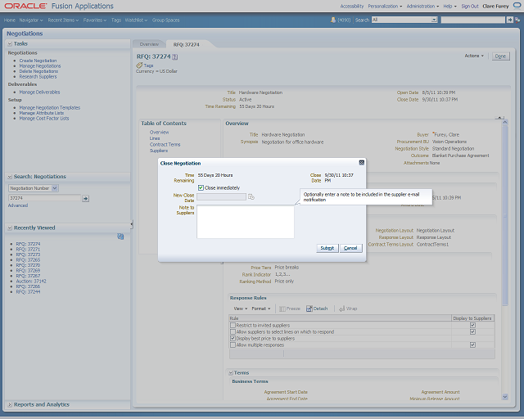Image resolution: width=524 pixels, height=419 pixels.
Task: Toggle Display to Suppliers for multiple responses row
Action: [x=472, y=345]
